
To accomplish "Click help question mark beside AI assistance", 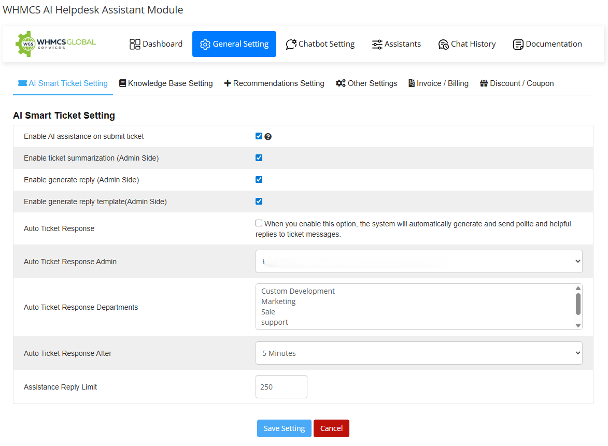I will point(268,137).
